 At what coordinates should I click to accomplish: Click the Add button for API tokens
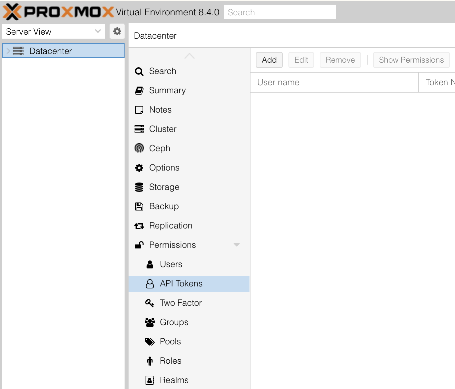[x=269, y=60]
